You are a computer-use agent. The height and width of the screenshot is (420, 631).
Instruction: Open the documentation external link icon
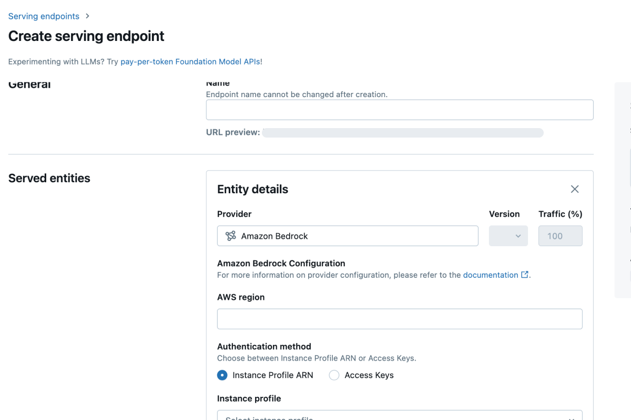pos(524,275)
